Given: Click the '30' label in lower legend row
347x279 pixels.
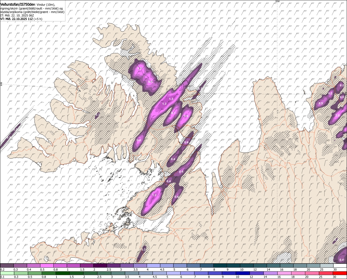Looking at the screenshot, I should pyautogui.click(x=335, y=277).
